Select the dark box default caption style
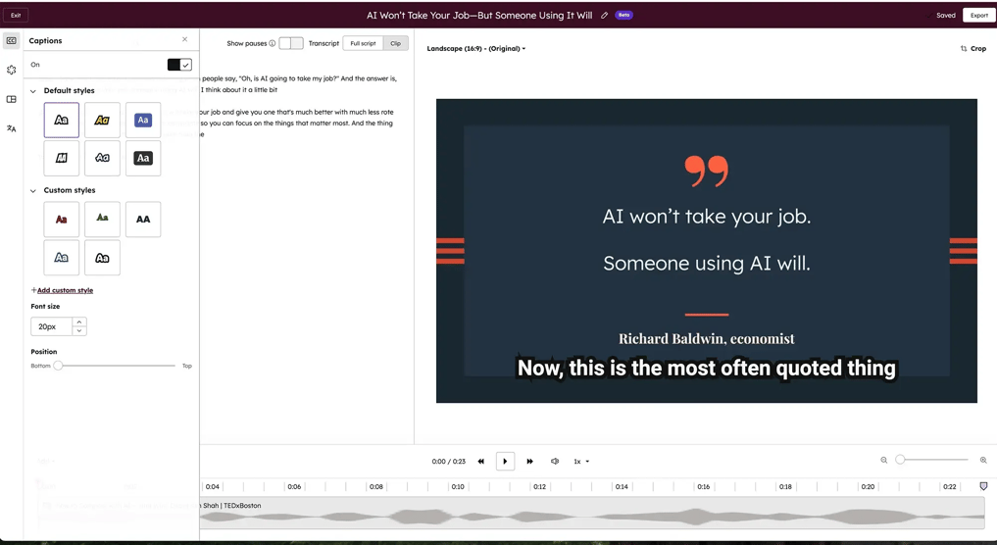The image size is (997, 545). (x=143, y=158)
